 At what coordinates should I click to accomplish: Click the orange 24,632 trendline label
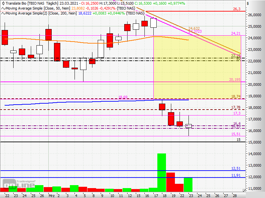coord(194,28)
